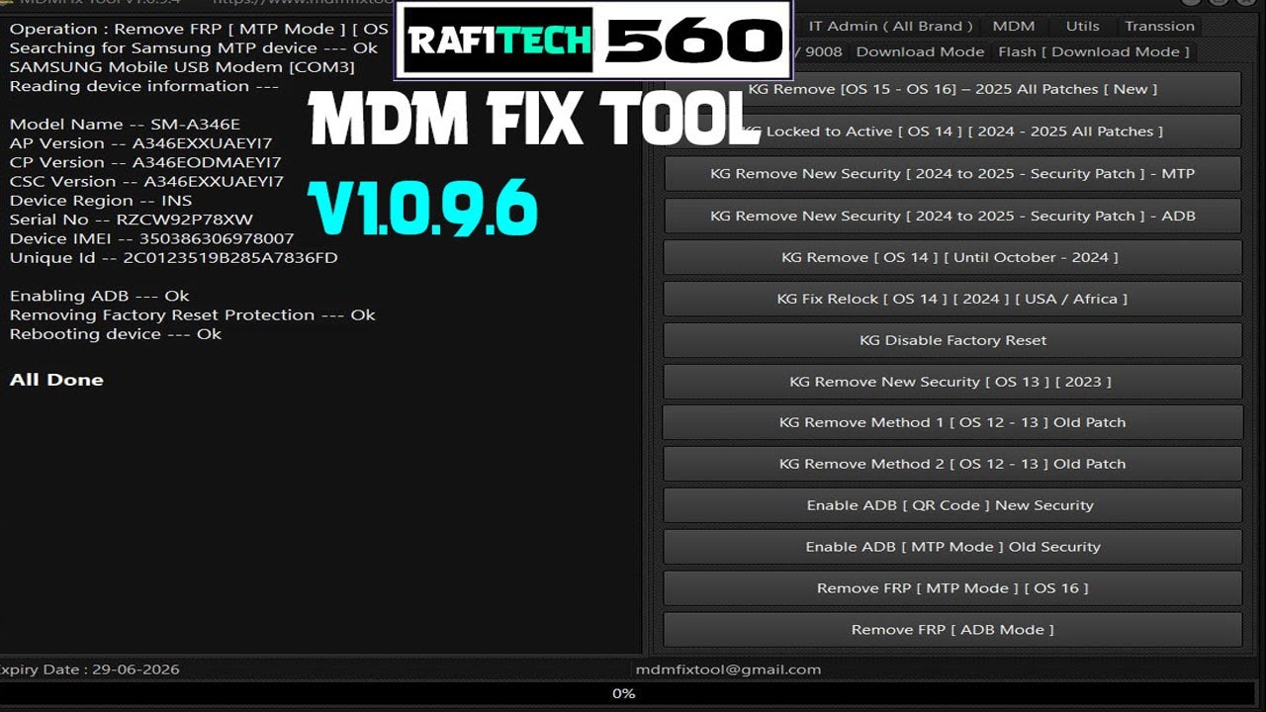Click the CP Version A346EODMAEYI7 line

click(145, 162)
